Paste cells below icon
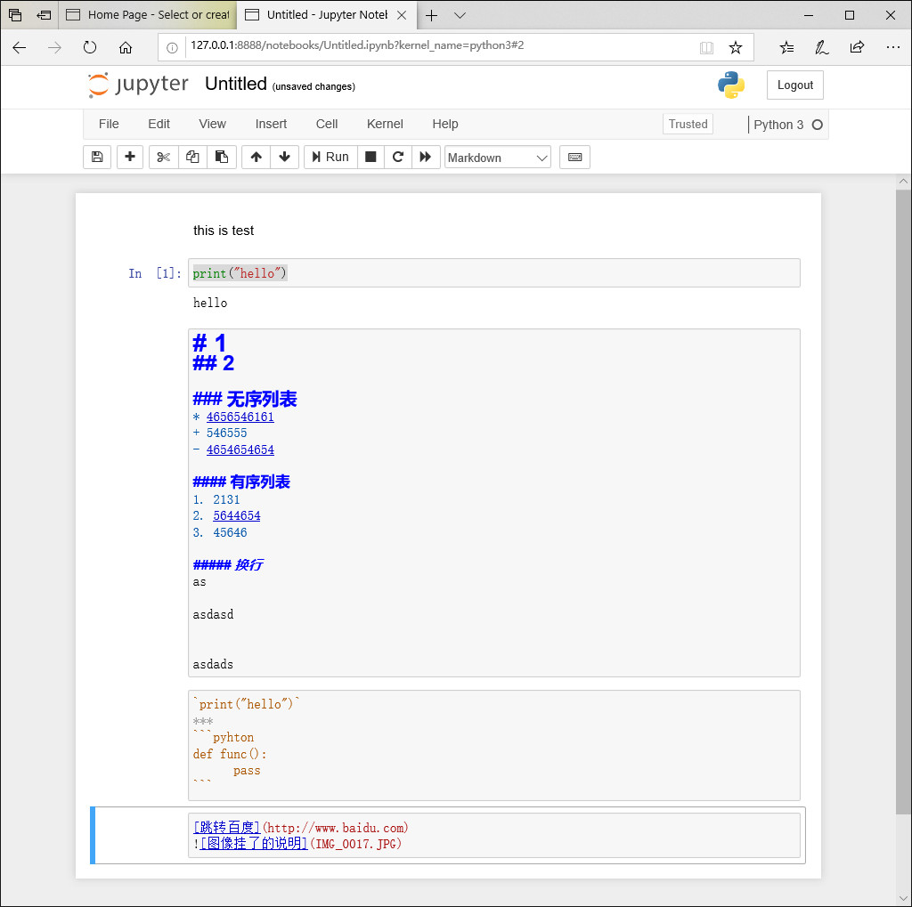 (x=222, y=157)
